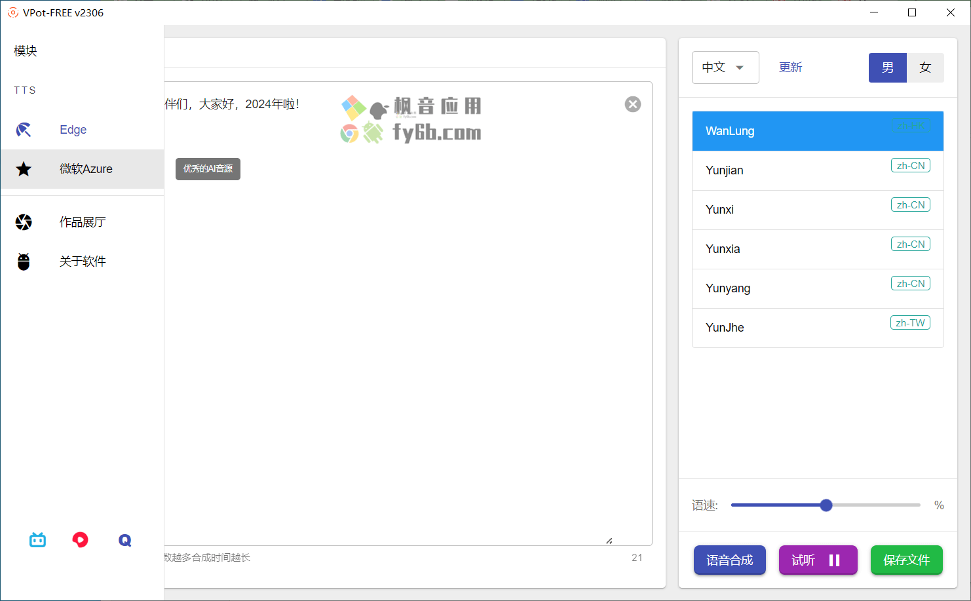Choose the YunJhe voice
Screen dimensions: 971x601
pos(818,328)
